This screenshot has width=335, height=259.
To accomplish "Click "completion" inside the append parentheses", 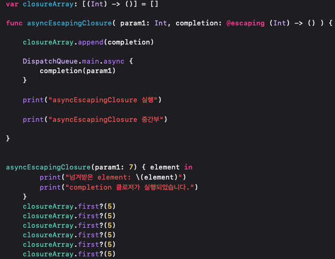I will (129, 42).
